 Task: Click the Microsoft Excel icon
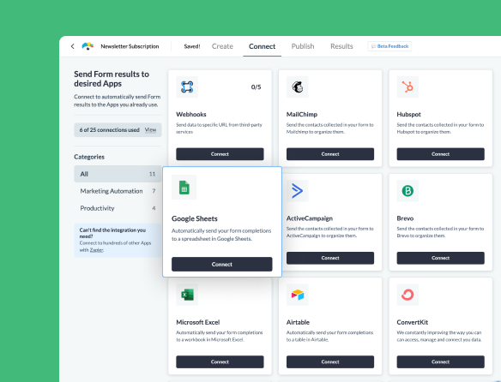point(187,295)
